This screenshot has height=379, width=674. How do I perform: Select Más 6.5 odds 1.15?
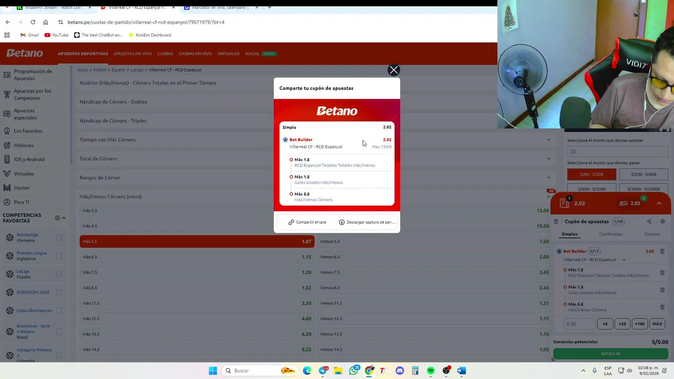click(197, 257)
